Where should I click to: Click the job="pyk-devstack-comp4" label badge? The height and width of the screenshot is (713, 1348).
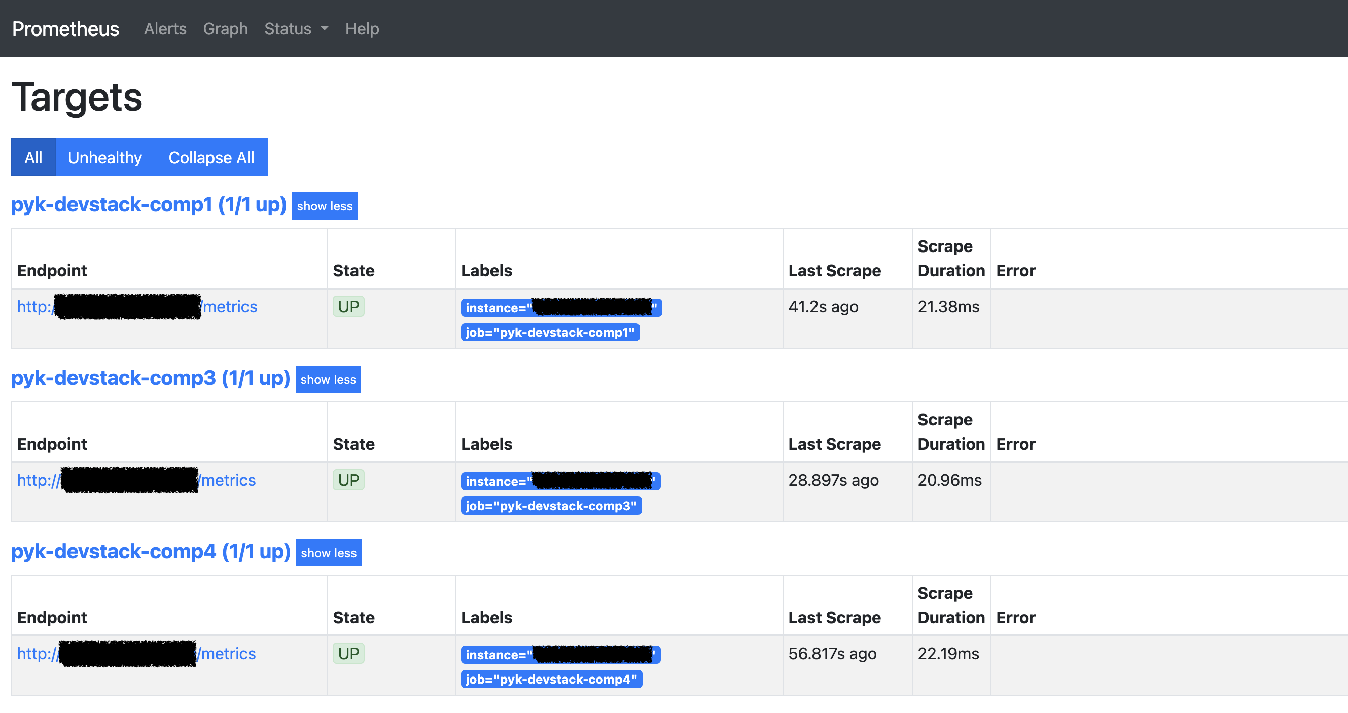551,680
